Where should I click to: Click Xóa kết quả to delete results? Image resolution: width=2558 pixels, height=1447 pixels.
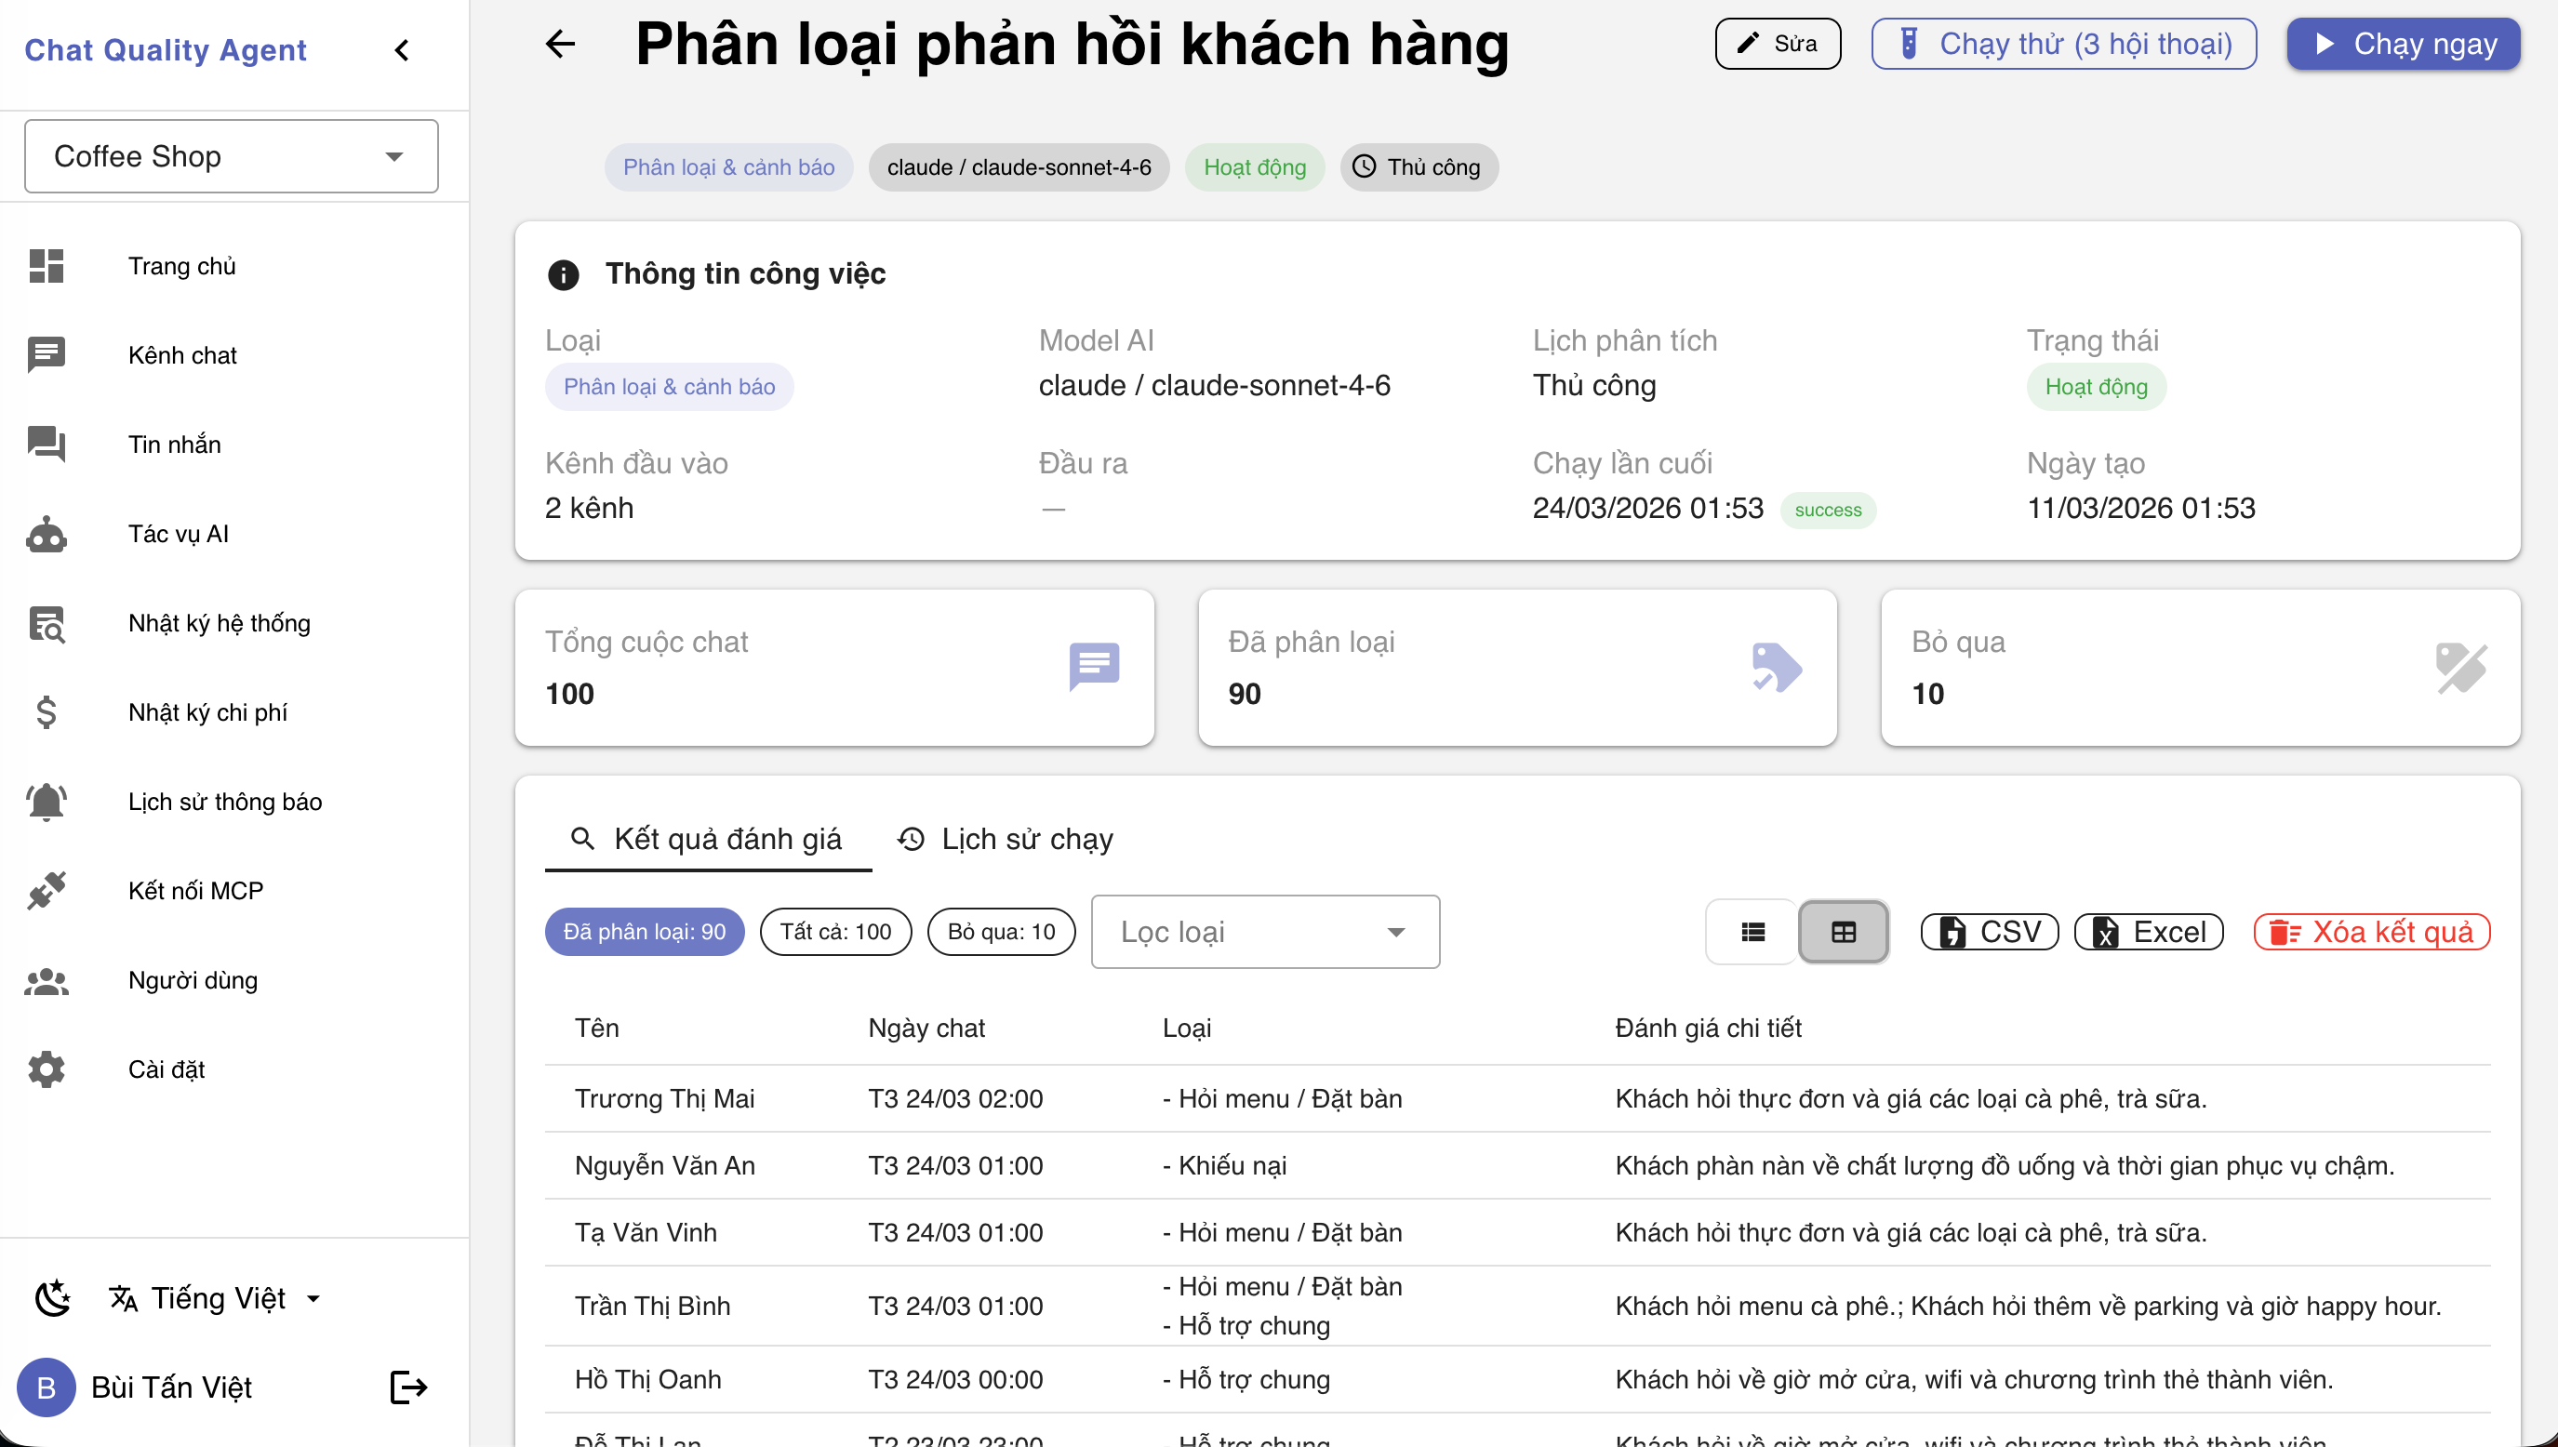tap(2371, 931)
